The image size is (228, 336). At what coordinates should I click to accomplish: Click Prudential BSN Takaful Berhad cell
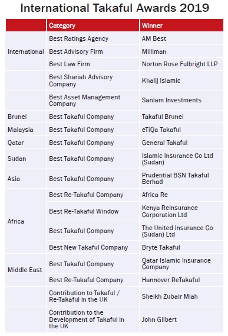181,179
